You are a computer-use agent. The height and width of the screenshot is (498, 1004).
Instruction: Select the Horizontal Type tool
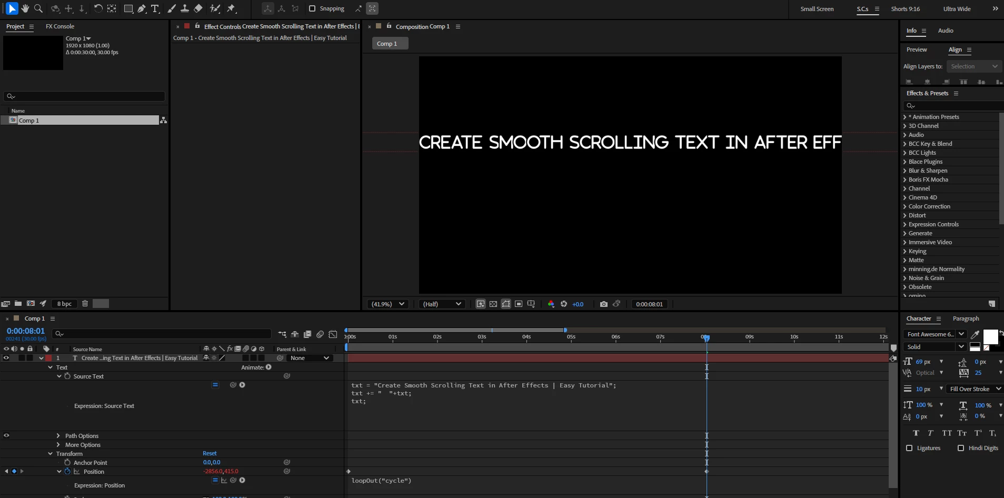(x=155, y=8)
